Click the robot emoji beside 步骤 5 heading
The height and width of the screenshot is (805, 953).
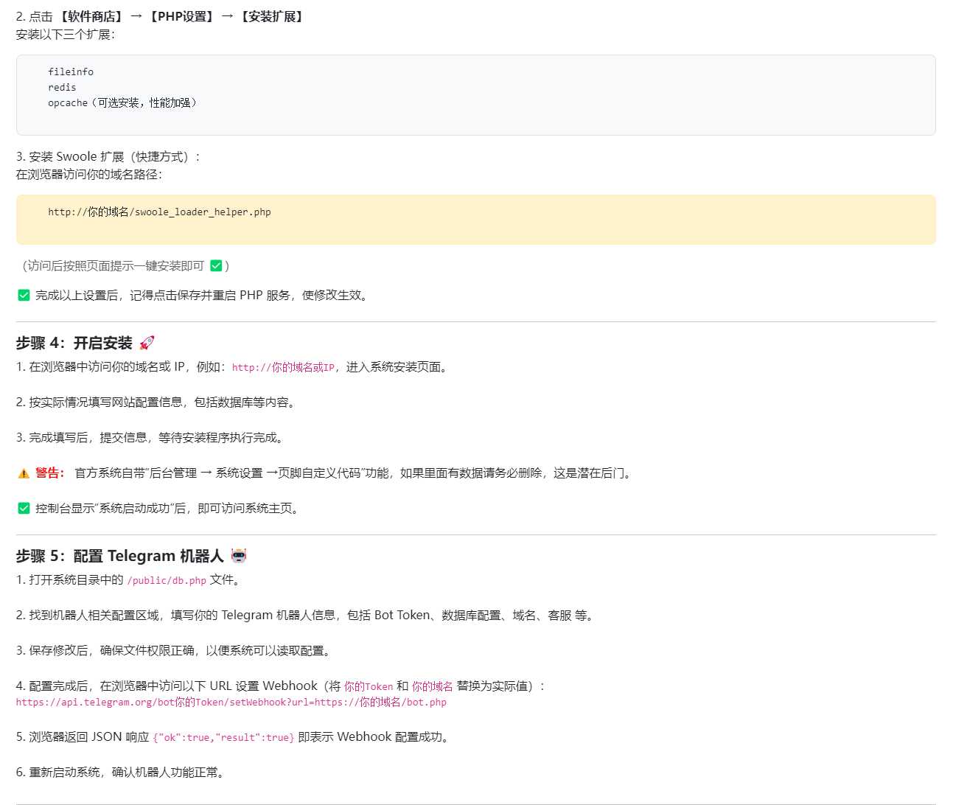pyautogui.click(x=238, y=556)
